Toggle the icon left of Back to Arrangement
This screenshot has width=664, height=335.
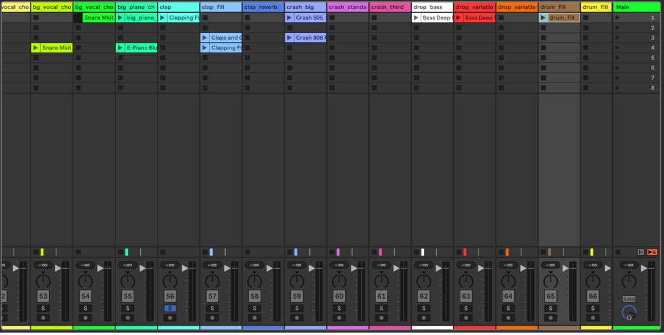[x=641, y=253]
